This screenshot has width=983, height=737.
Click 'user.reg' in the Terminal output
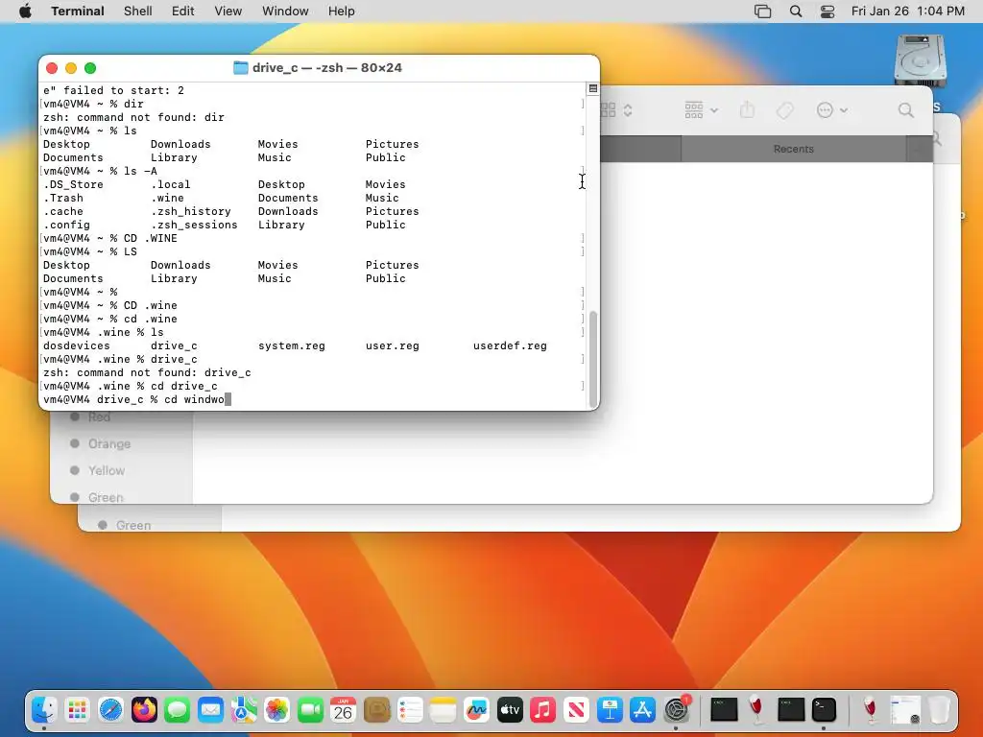point(393,345)
